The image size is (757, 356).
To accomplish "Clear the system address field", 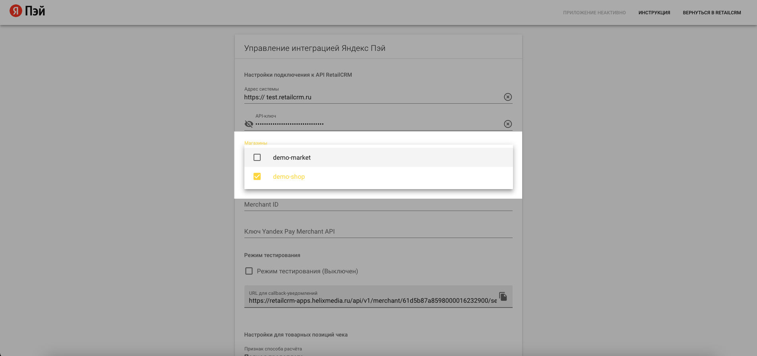I will pyautogui.click(x=508, y=97).
